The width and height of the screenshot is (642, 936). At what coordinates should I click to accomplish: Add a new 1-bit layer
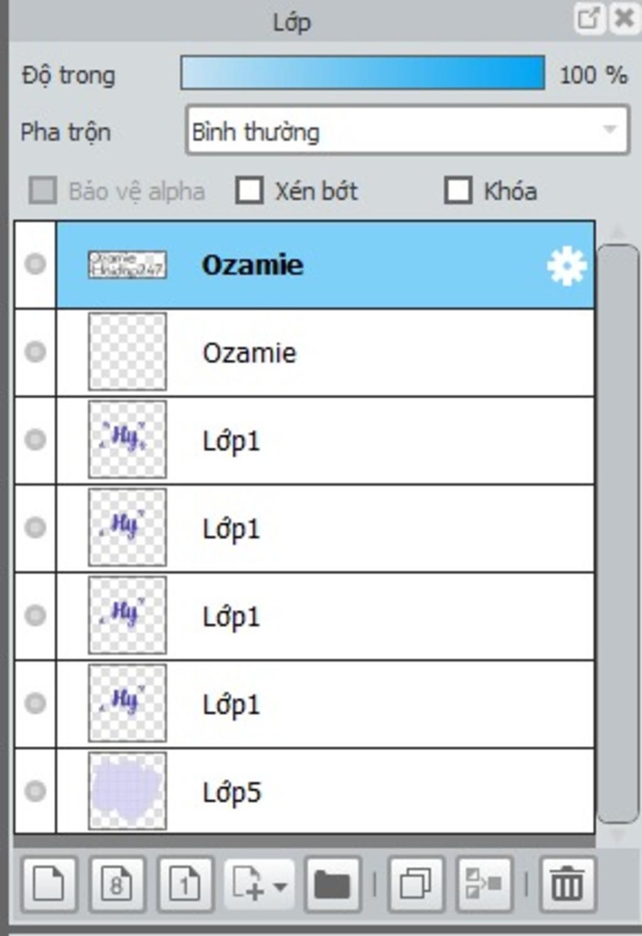pyautogui.click(x=185, y=884)
